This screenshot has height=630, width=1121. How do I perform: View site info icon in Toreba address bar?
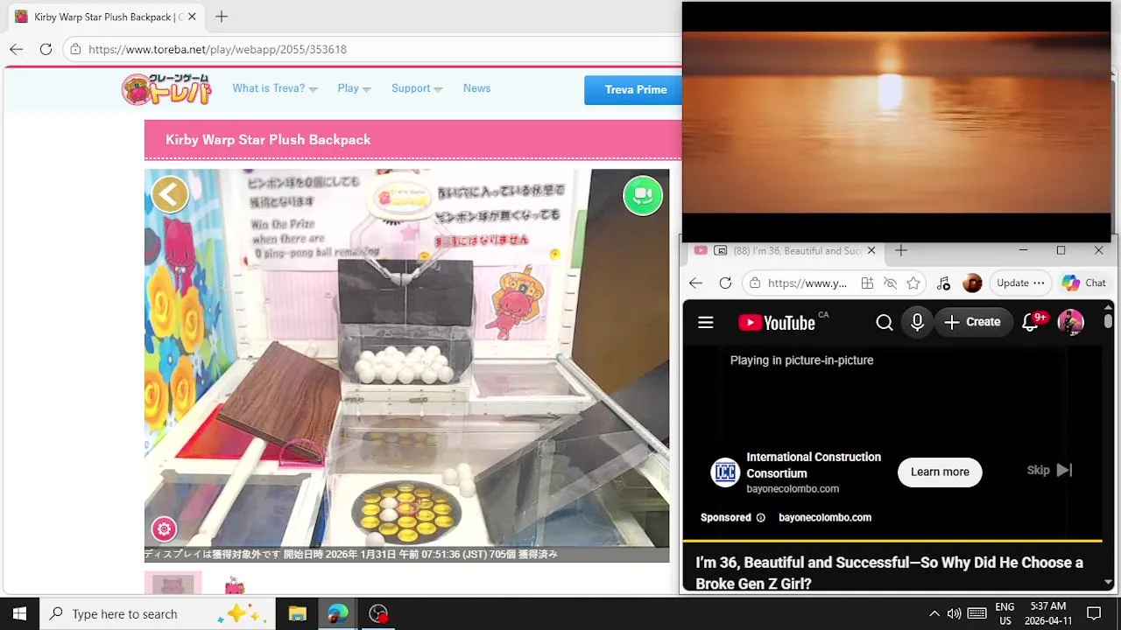[75, 50]
